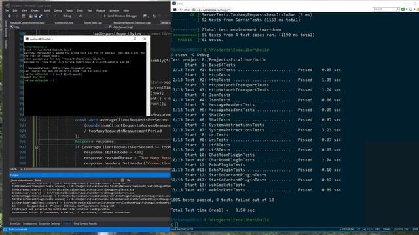Switch to the HttpServerNetworkTransport.cpp editor tab

(x=131, y=23)
